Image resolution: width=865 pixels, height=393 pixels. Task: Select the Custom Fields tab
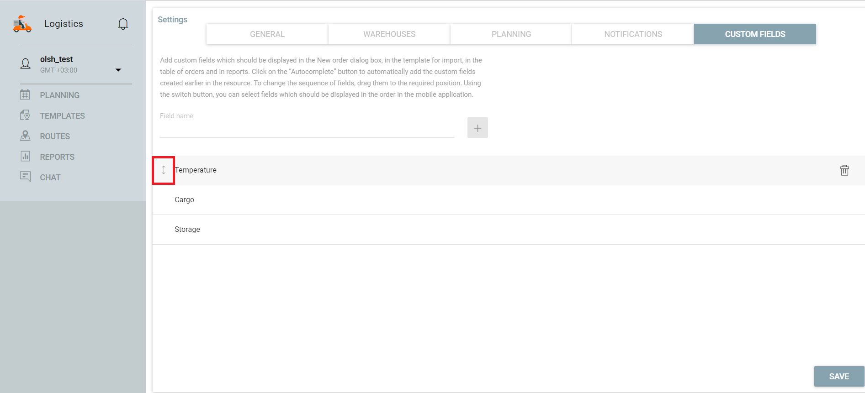[x=755, y=34]
